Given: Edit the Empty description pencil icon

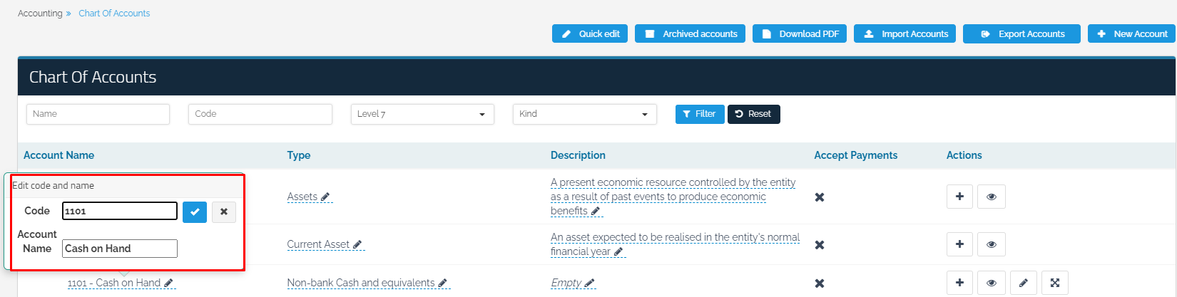Looking at the screenshot, I should (x=589, y=283).
